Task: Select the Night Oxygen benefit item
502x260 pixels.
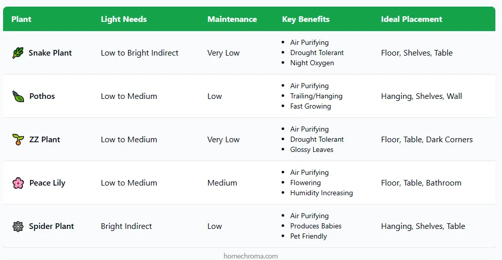Action: coord(312,63)
